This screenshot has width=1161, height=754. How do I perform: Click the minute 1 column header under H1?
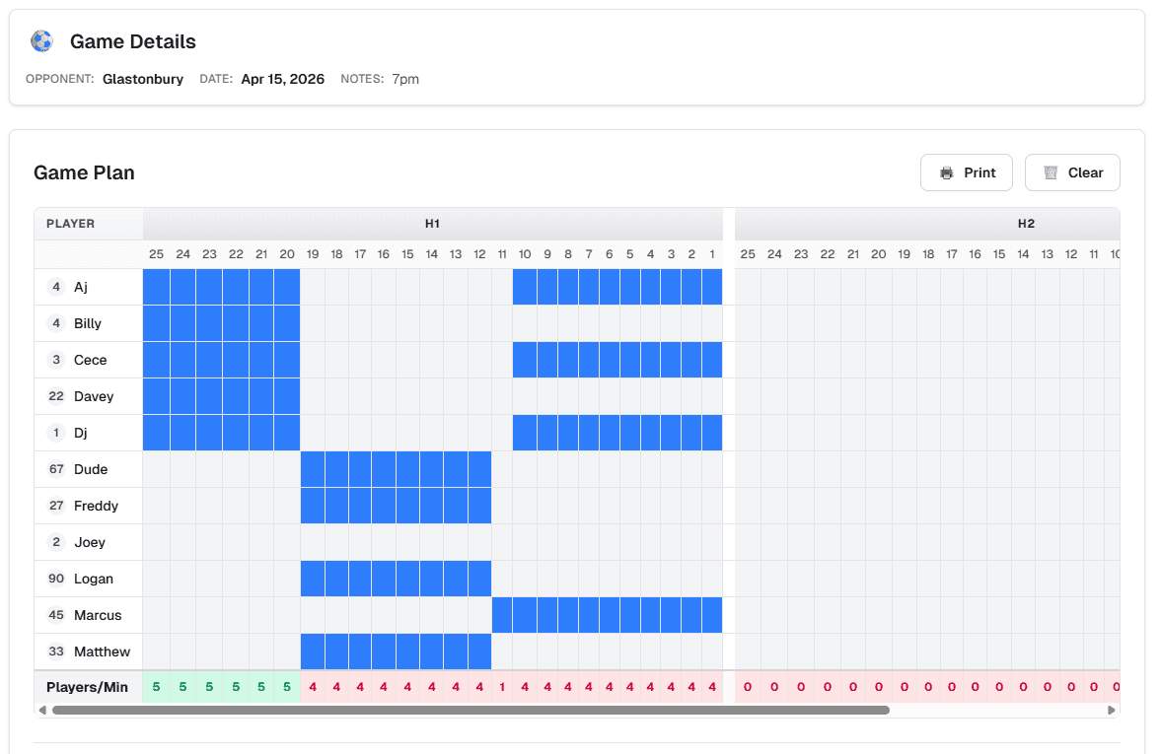pos(711,253)
